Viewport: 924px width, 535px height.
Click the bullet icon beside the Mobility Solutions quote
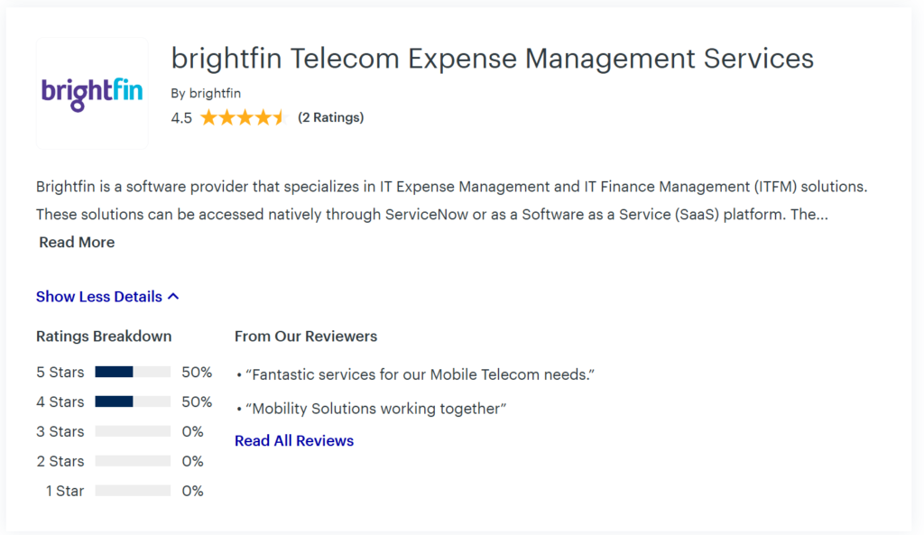point(239,409)
